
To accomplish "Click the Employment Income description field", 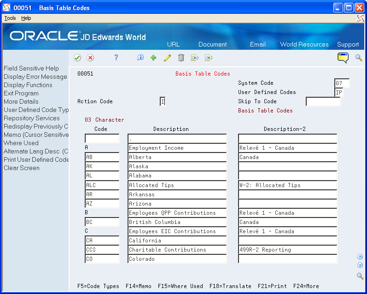I will point(177,148).
